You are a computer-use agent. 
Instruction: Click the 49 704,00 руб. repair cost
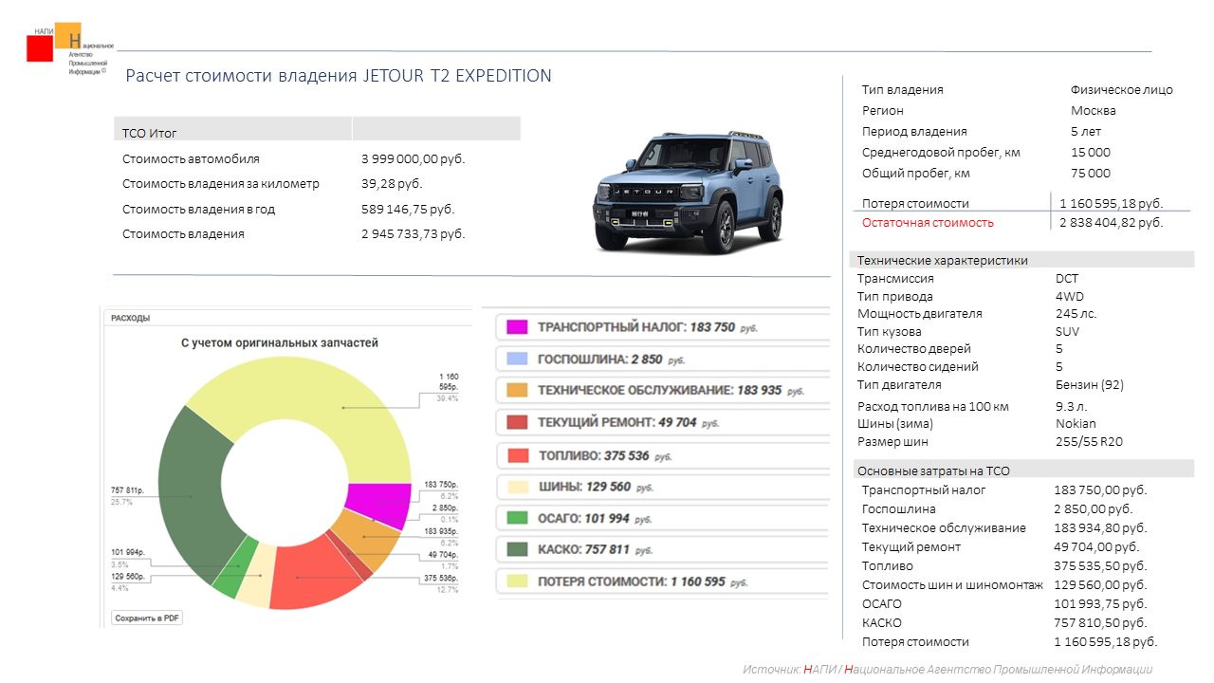(x=1098, y=547)
